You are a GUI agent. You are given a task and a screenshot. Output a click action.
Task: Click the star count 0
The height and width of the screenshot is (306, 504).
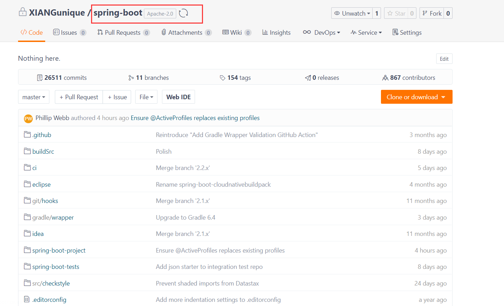pyautogui.click(x=412, y=13)
